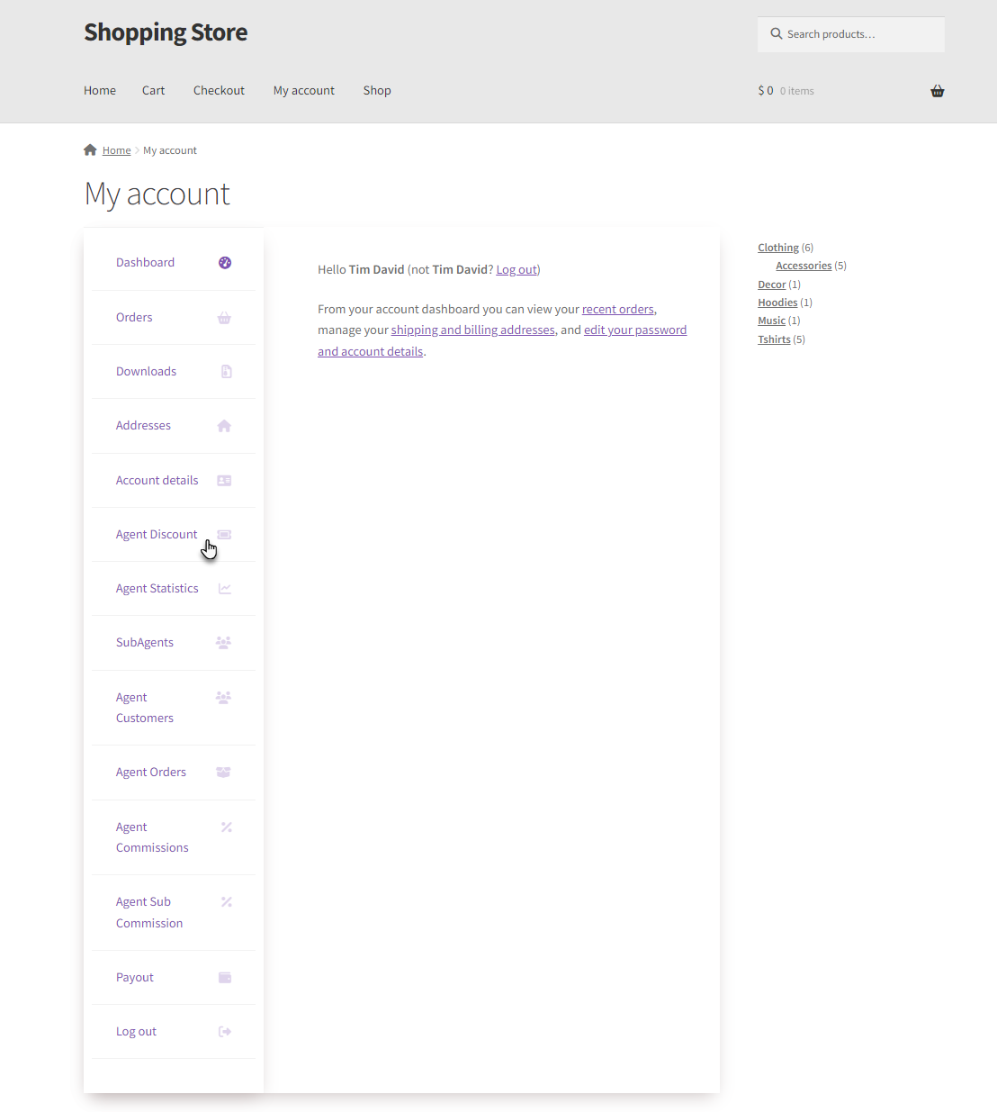This screenshot has height=1112, width=997.
Task: Click the Search products field
Action: (x=851, y=34)
